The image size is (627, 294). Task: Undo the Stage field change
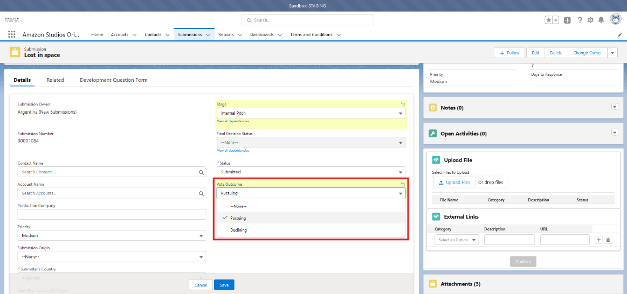tap(403, 104)
